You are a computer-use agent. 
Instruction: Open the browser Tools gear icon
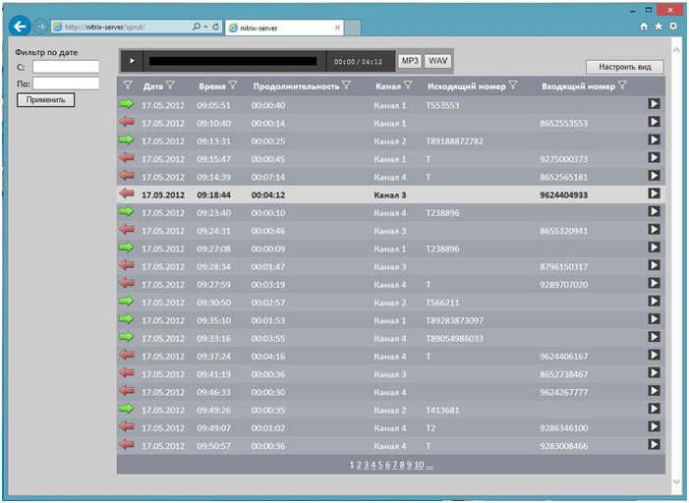point(673,27)
